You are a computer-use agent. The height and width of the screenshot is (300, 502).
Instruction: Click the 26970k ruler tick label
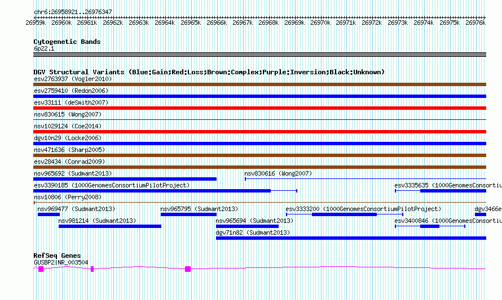click(x=320, y=23)
